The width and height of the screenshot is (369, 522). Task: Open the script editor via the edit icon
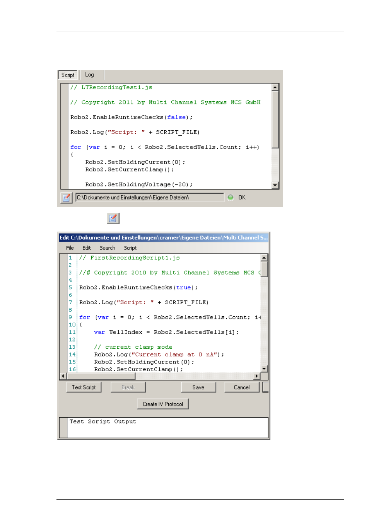(x=67, y=198)
